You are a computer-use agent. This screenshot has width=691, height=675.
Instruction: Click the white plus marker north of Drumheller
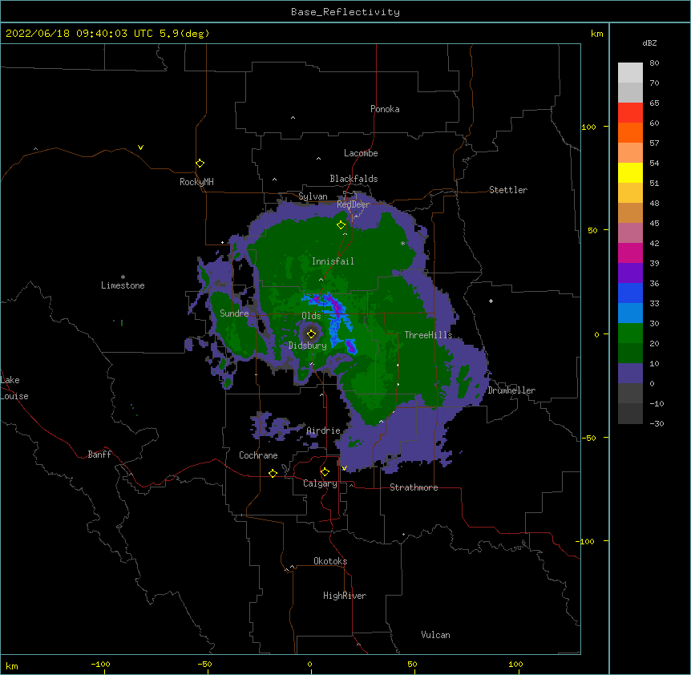click(x=491, y=301)
